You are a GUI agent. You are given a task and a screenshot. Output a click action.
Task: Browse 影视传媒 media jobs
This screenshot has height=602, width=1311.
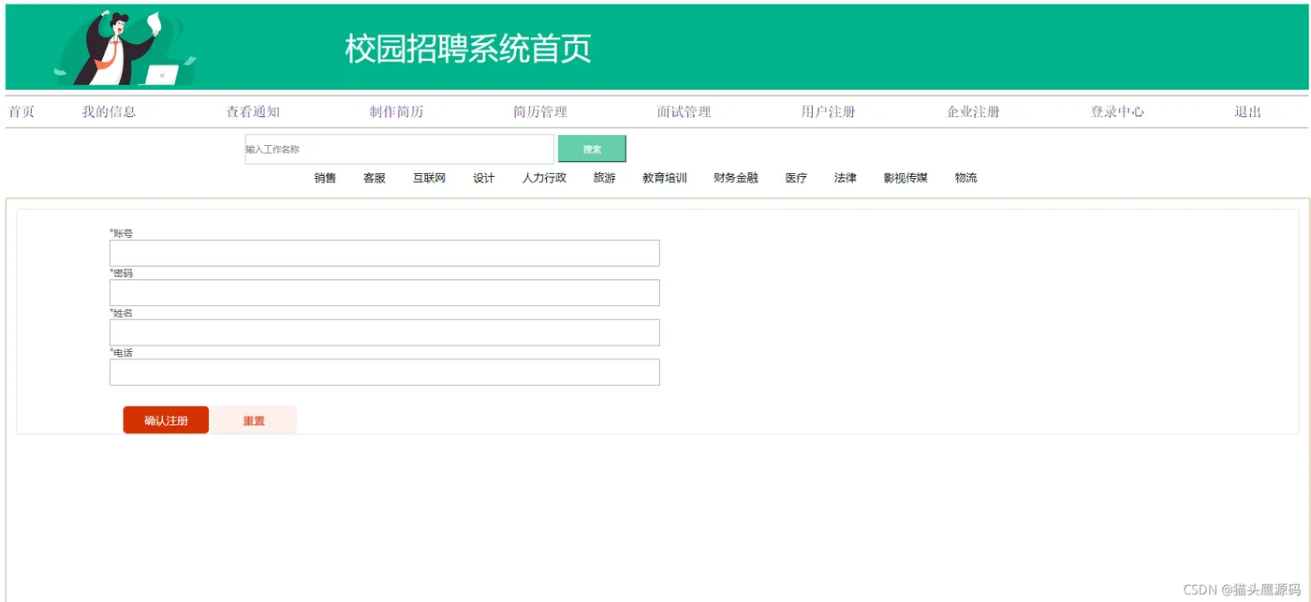click(905, 178)
